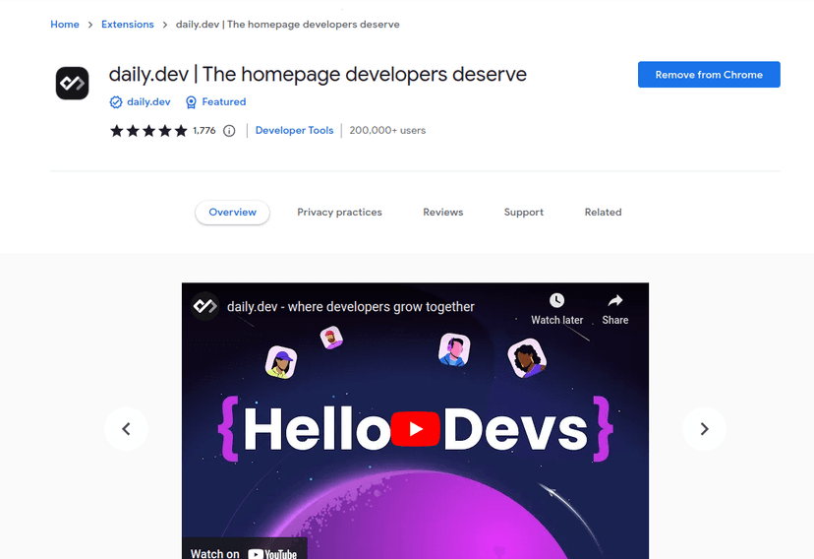Screen dimensions: 814x559
Task: Click the daily.dev channel avatar in video
Action: (205, 306)
